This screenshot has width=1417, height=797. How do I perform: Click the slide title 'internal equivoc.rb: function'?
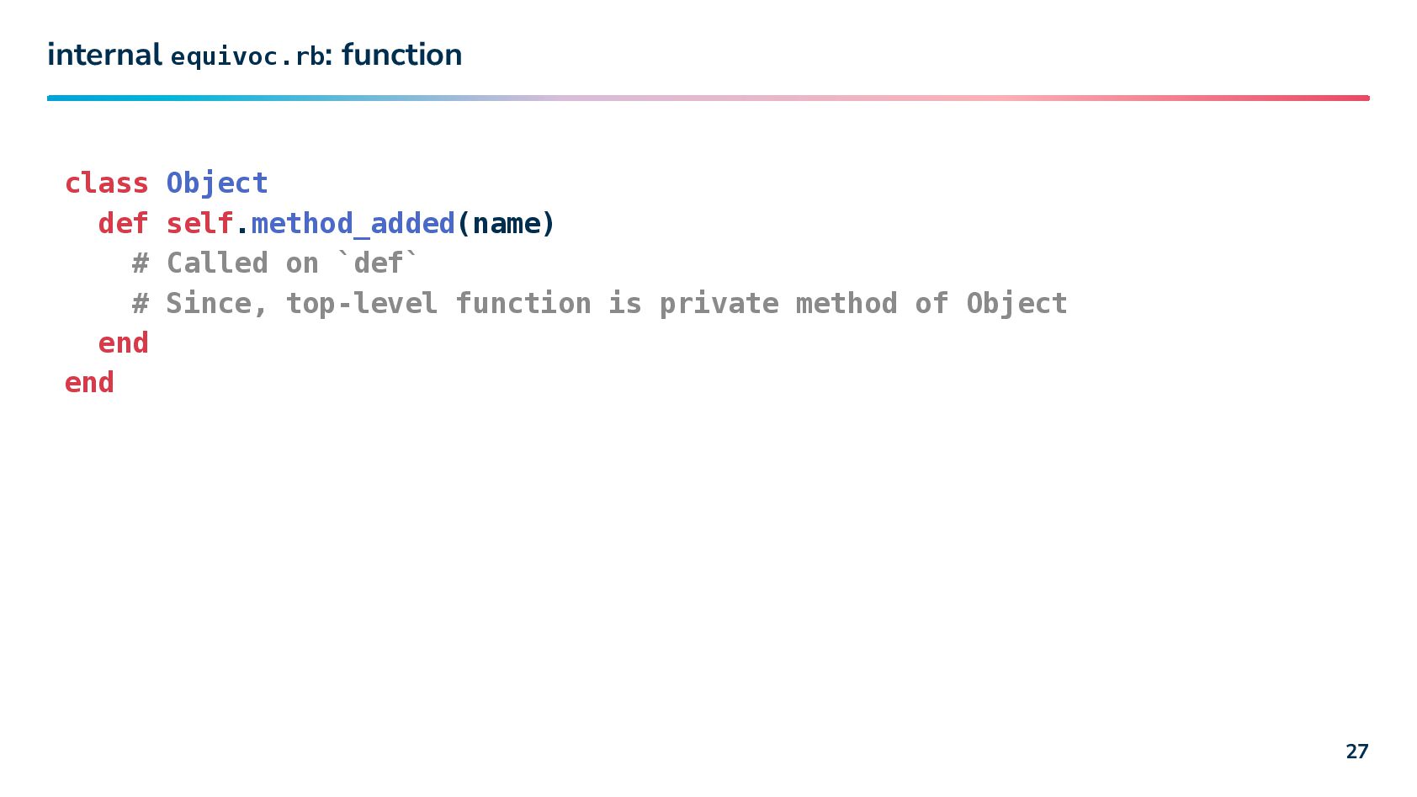tap(254, 55)
